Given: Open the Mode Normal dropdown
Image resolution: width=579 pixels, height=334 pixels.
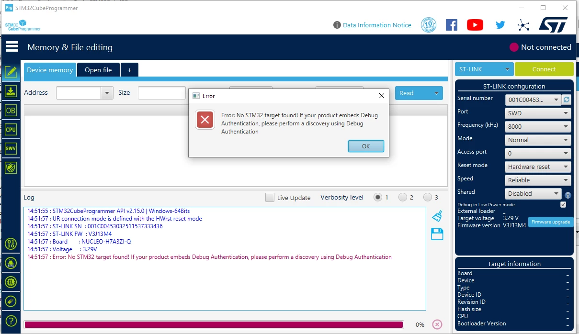Looking at the screenshot, I should pos(538,140).
